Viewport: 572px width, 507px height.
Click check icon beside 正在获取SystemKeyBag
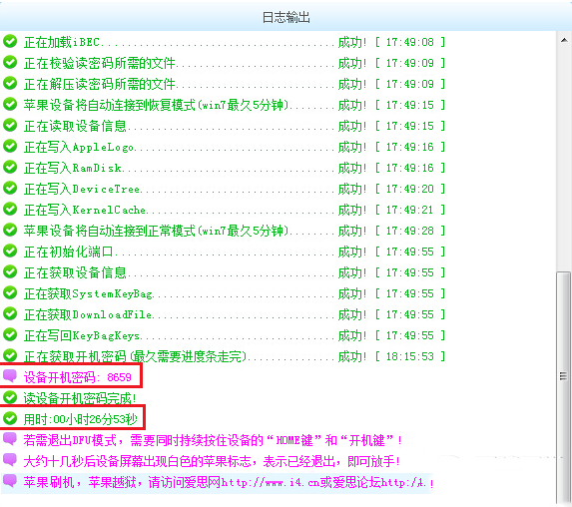click(10, 292)
